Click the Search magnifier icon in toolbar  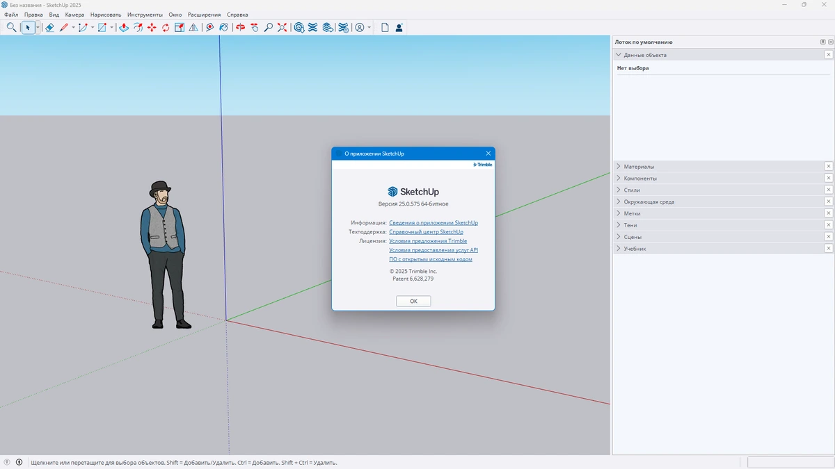11,28
